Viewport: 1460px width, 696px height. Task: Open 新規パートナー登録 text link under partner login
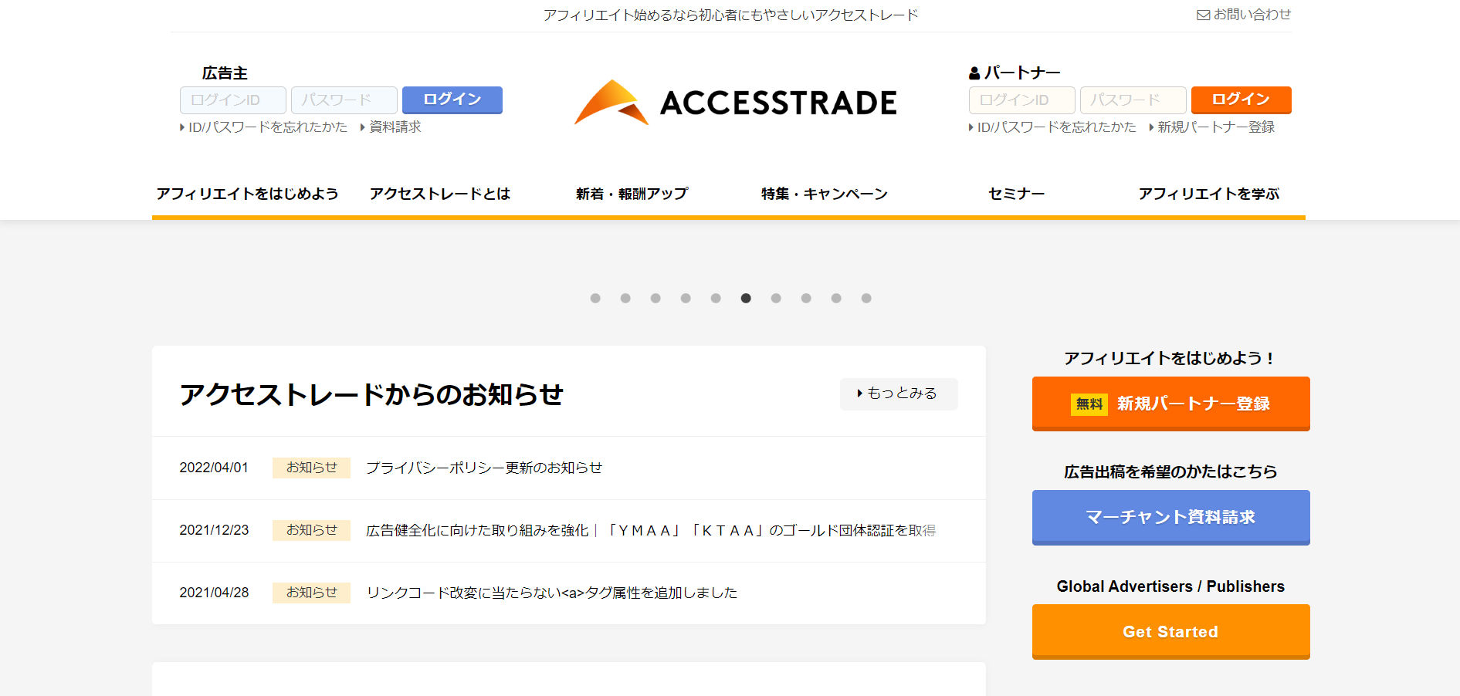[x=1212, y=127]
